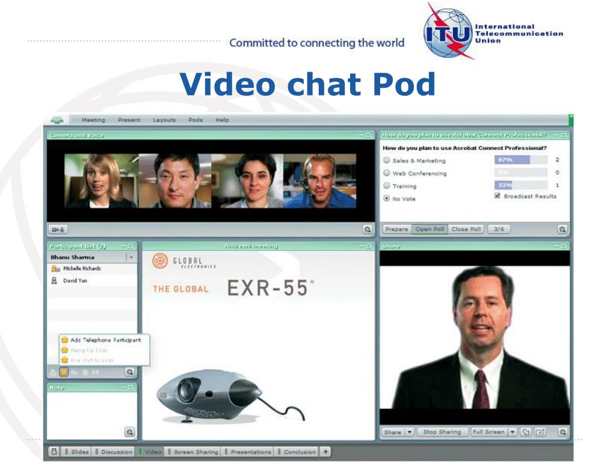616x462 pixels.
Task: Click the blonde woman's video thumbnail
Action: point(101,180)
